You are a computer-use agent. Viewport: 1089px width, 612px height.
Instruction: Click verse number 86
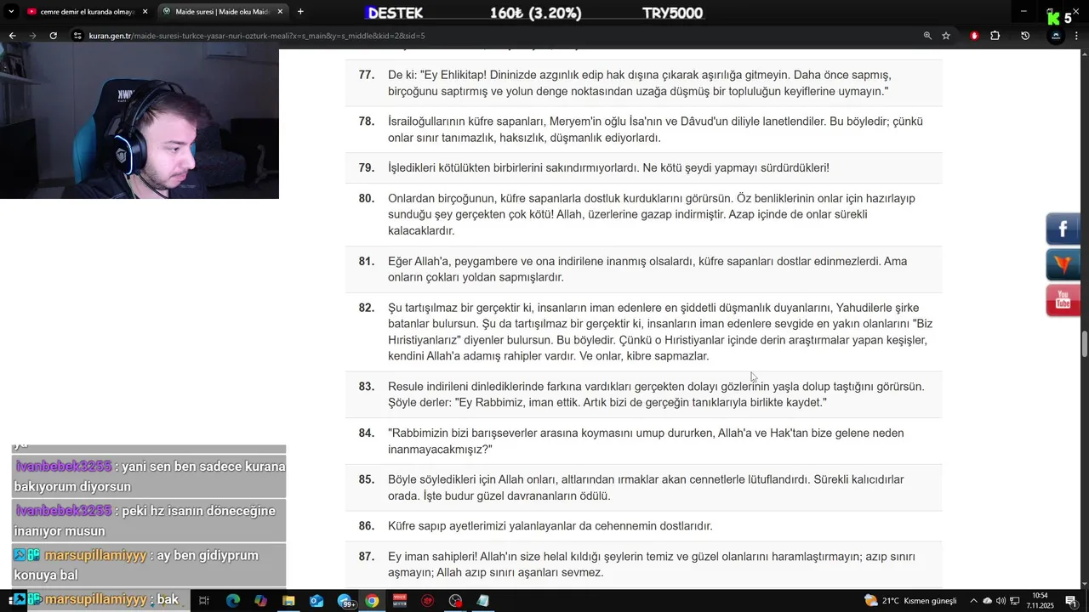tap(366, 526)
